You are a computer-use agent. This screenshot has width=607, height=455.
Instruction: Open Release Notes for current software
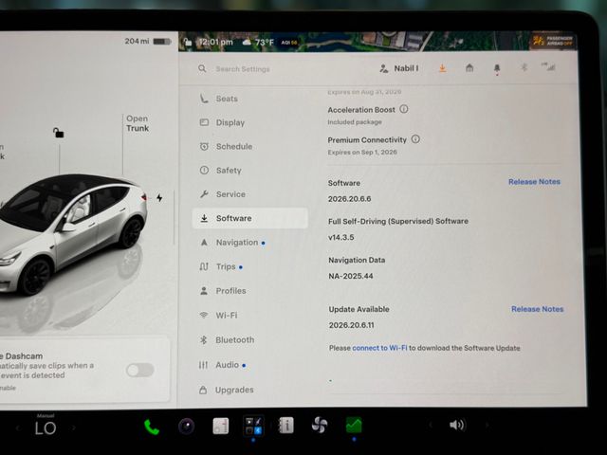click(x=534, y=182)
